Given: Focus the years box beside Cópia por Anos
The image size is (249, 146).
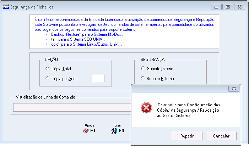Looking at the screenshot, I should point(98,79).
